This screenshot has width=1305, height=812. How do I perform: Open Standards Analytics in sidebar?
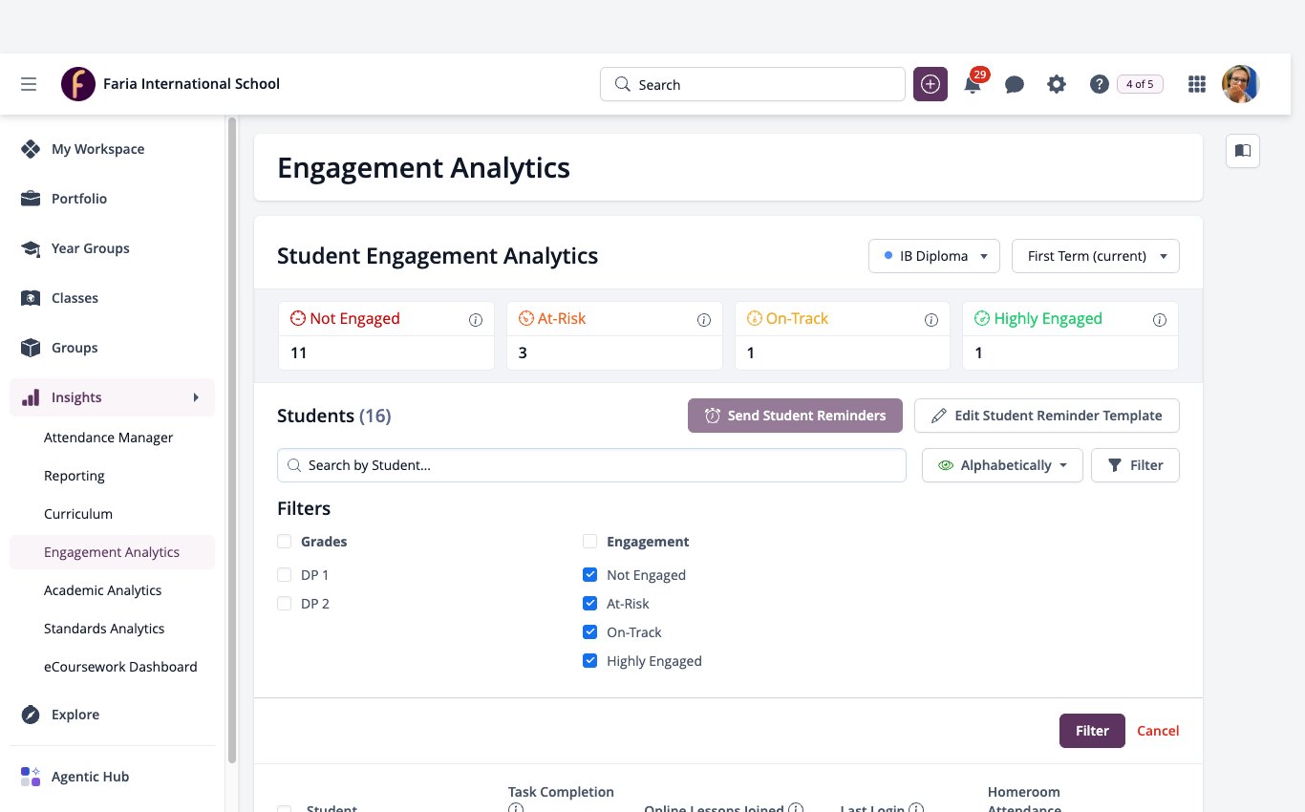point(104,629)
